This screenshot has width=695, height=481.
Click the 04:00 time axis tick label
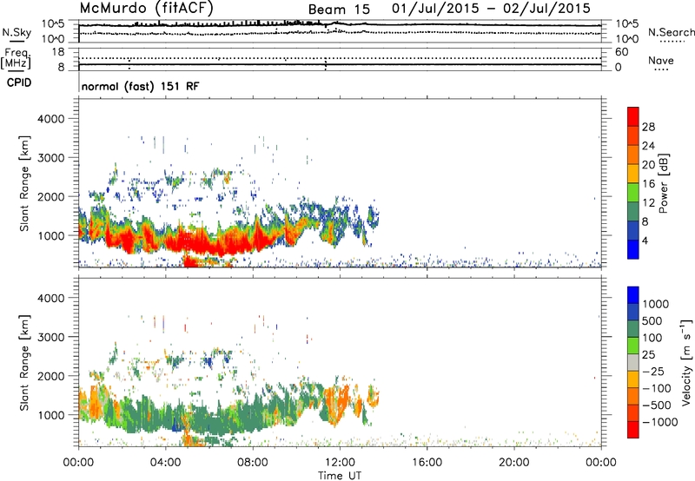click(165, 463)
